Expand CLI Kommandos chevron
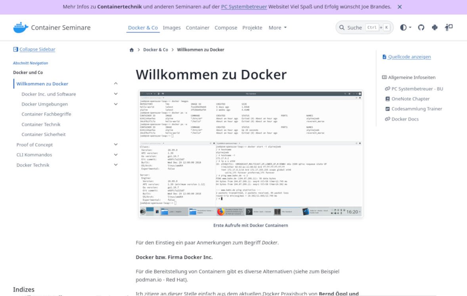Screen dimensions: 467x296 [115, 155]
